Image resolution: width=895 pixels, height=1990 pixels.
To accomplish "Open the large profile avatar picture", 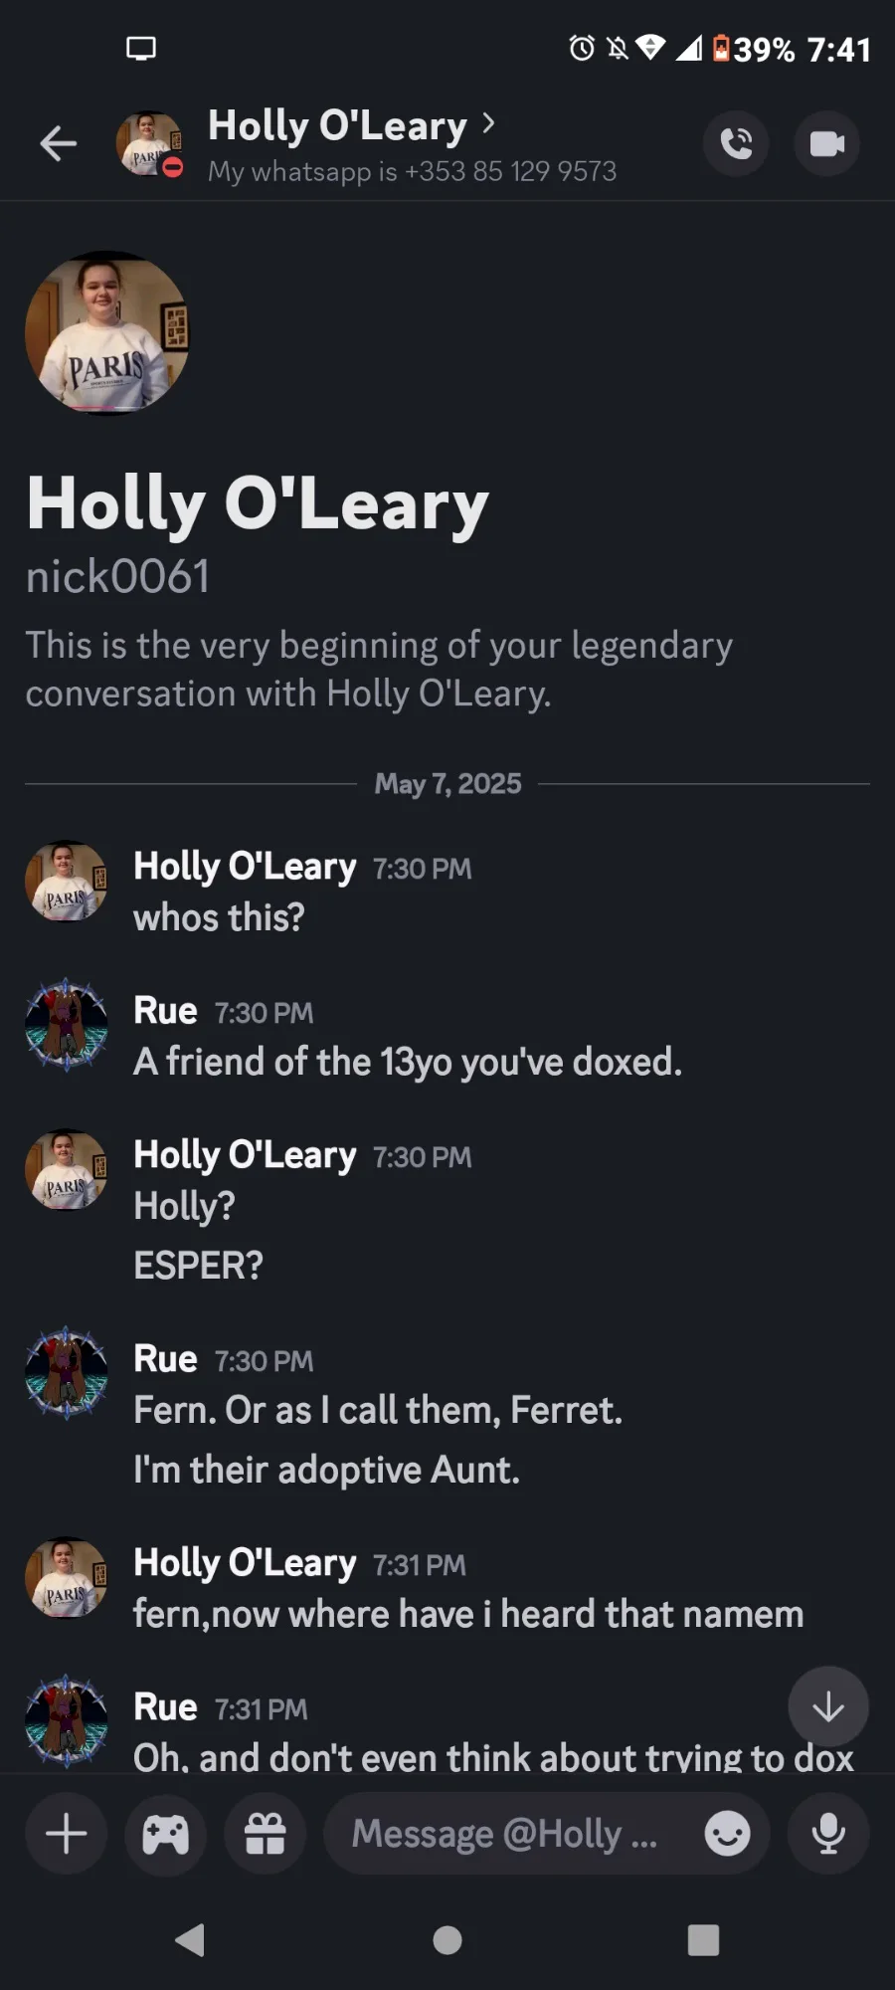I will click(x=107, y=332).
